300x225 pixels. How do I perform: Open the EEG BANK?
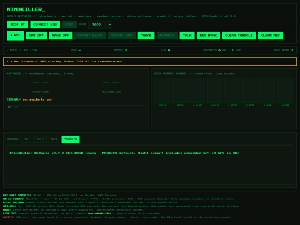(x=208, y=36)
